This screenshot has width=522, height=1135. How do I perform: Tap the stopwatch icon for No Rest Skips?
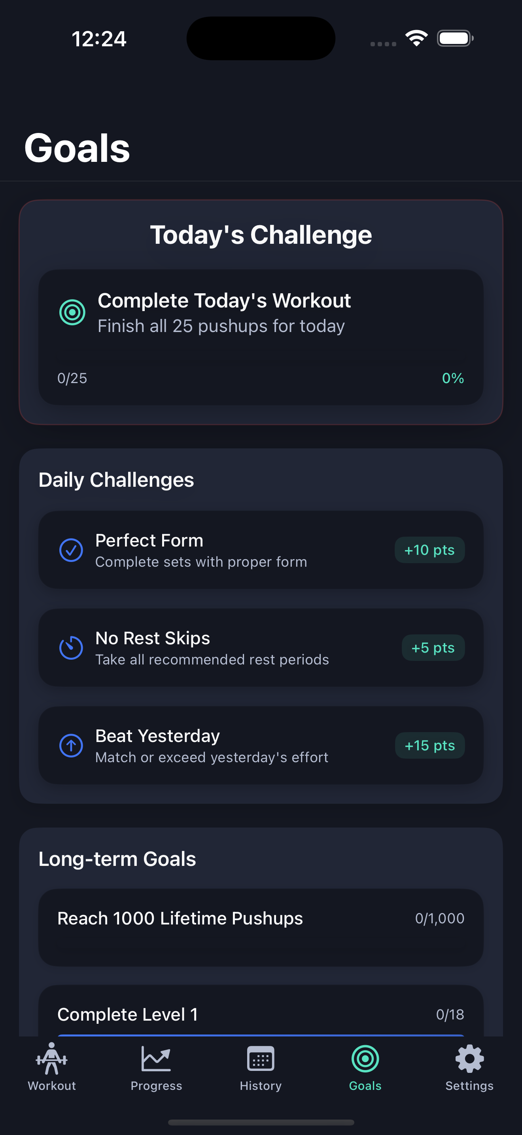(71, 648)
